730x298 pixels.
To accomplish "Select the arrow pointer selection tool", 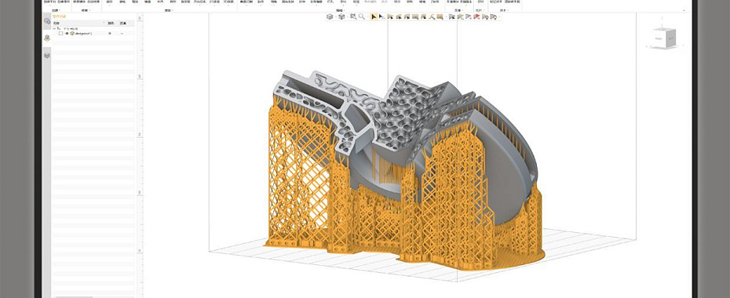I will (x=374, y=16).
